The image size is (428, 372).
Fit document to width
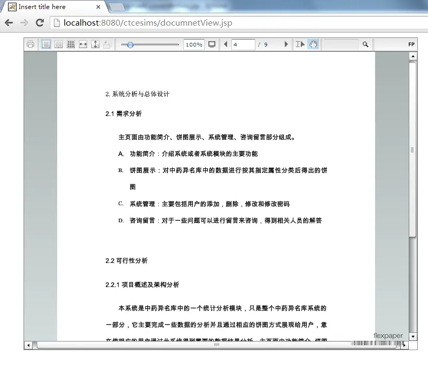(x=83, y=44)
